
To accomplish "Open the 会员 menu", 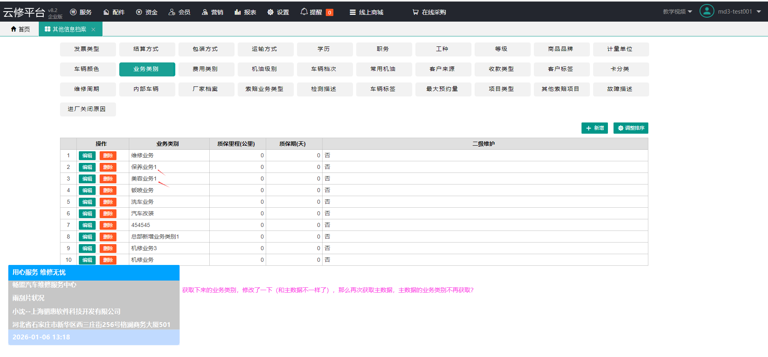I will click(179, 12).
